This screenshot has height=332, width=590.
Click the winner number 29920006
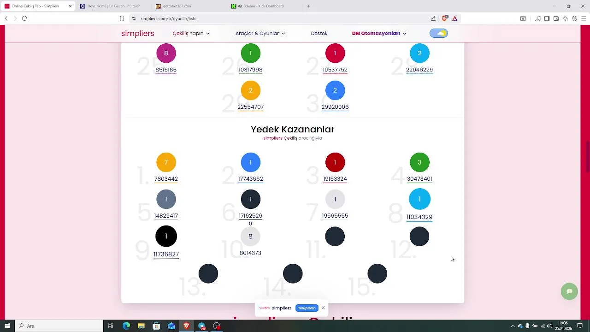coord(335,107)
